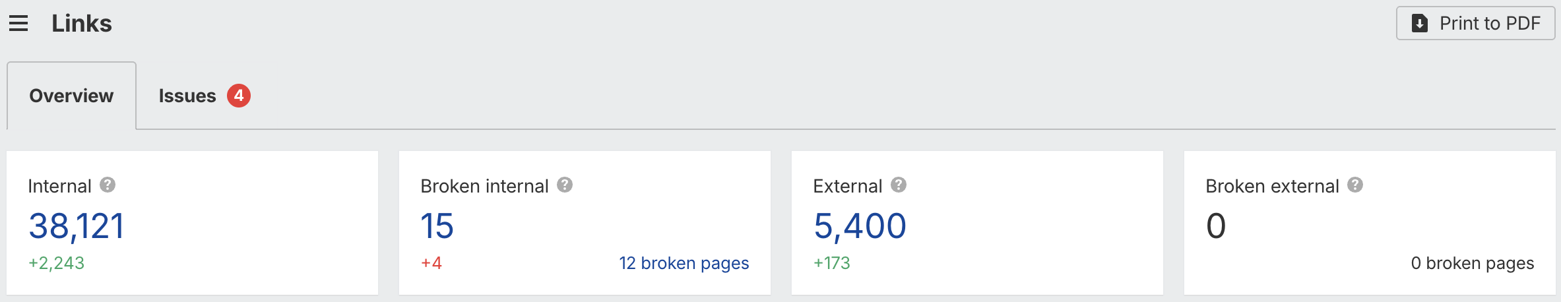Click the red +4 change indicator
This screenshot has height=302, width=1561.
[x=431, y=263]
